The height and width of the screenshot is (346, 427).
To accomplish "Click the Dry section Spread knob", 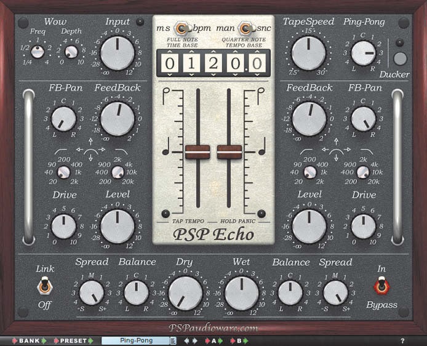I will point(92,293).
